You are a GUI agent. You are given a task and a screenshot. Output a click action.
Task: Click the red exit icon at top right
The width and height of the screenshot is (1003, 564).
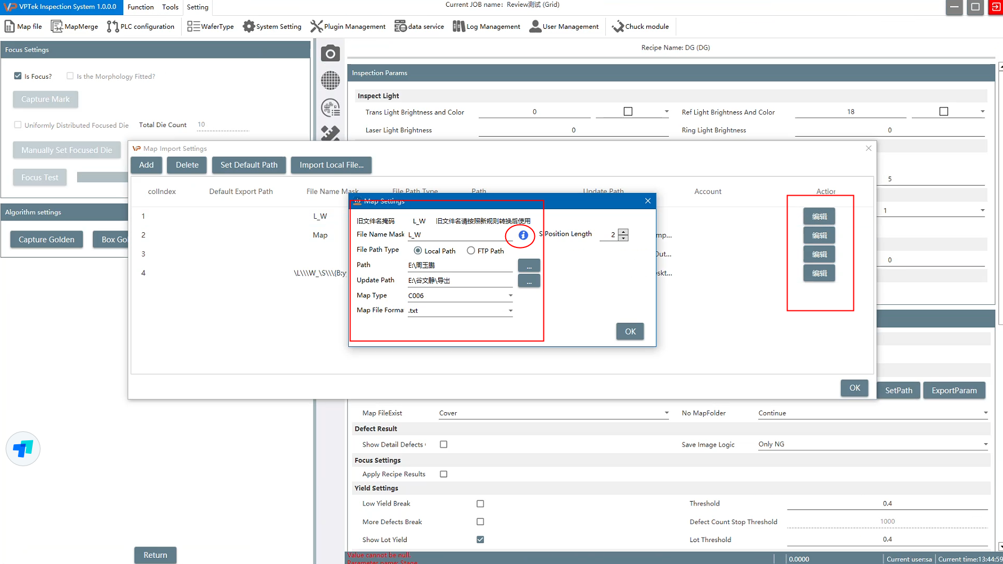996,7
